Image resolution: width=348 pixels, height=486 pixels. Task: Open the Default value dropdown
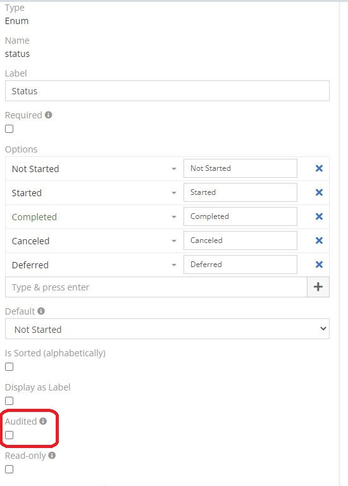tap(167, 329)
